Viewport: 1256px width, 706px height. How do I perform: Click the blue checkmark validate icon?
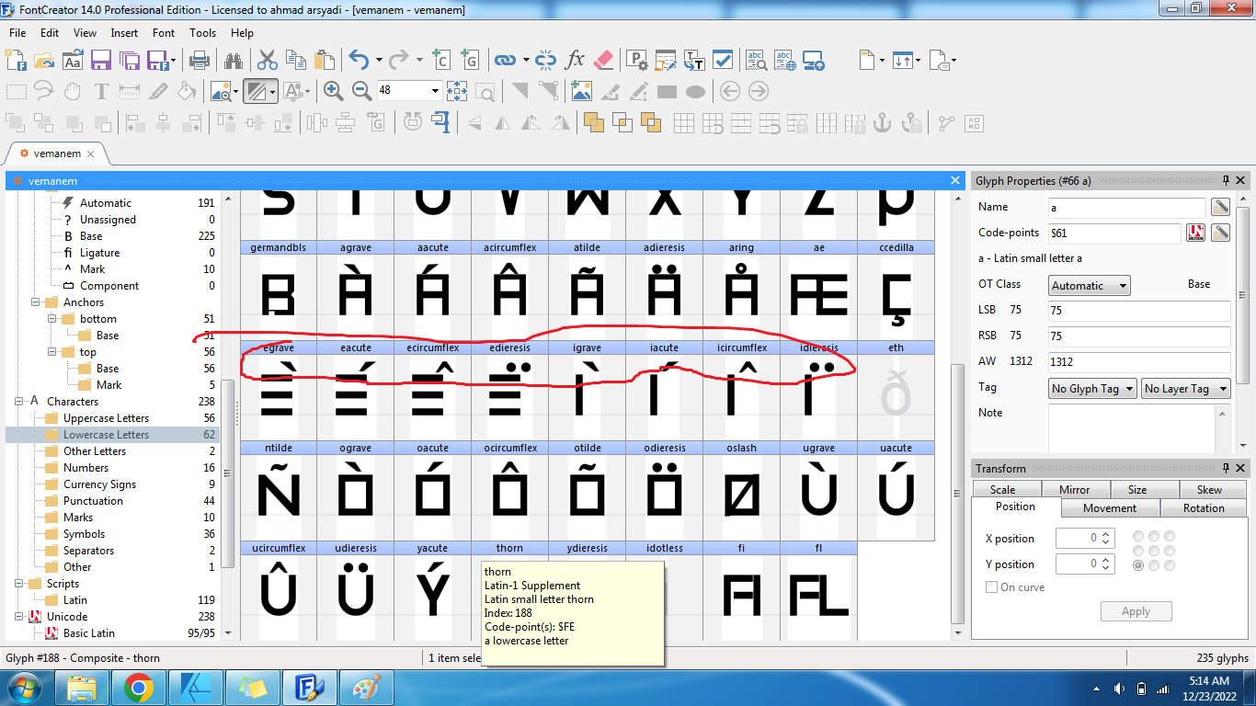coord(723,61)
